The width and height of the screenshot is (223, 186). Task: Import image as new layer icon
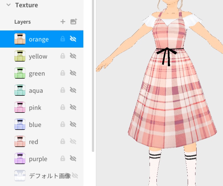pyautogui.click(x=74, y=22)
